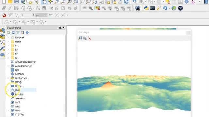Enable snapping with the magnet icon
209x117 pixels.
point(4,15)
